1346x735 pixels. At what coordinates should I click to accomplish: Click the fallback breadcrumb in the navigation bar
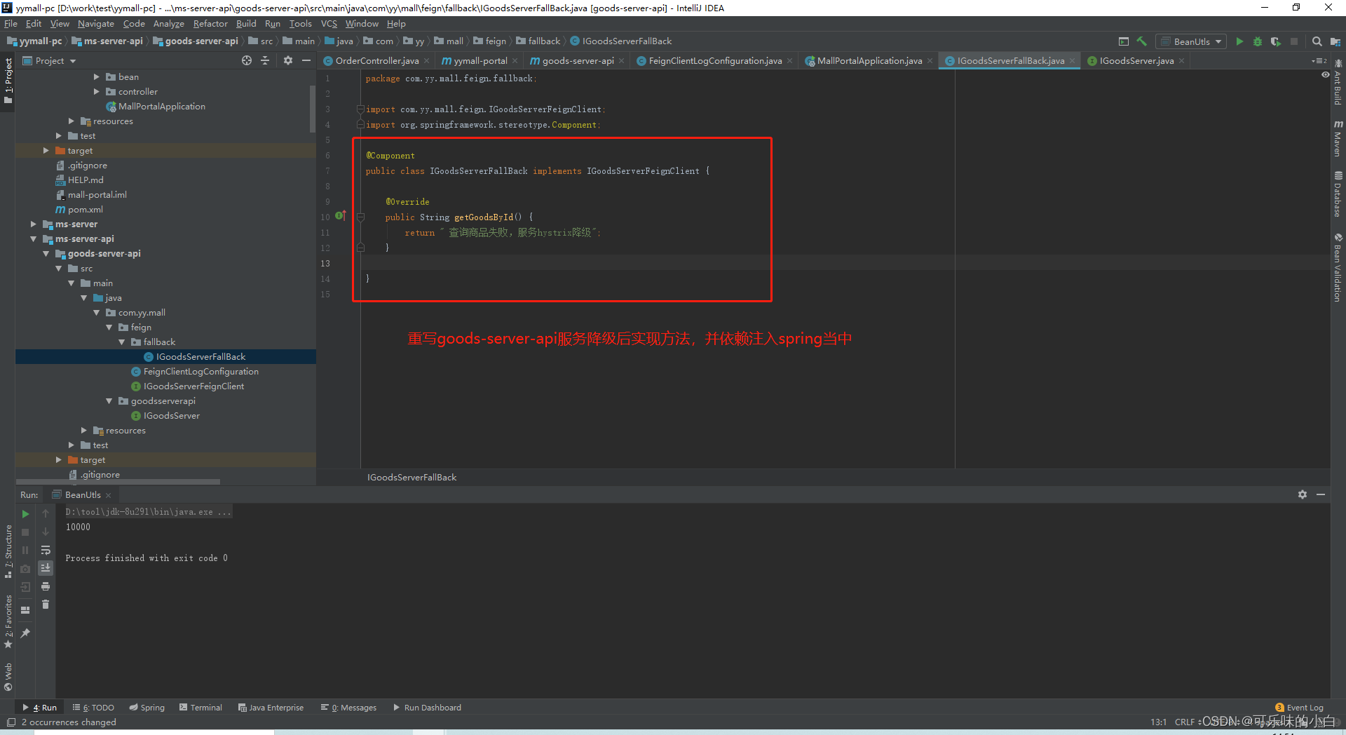[538, 41]
